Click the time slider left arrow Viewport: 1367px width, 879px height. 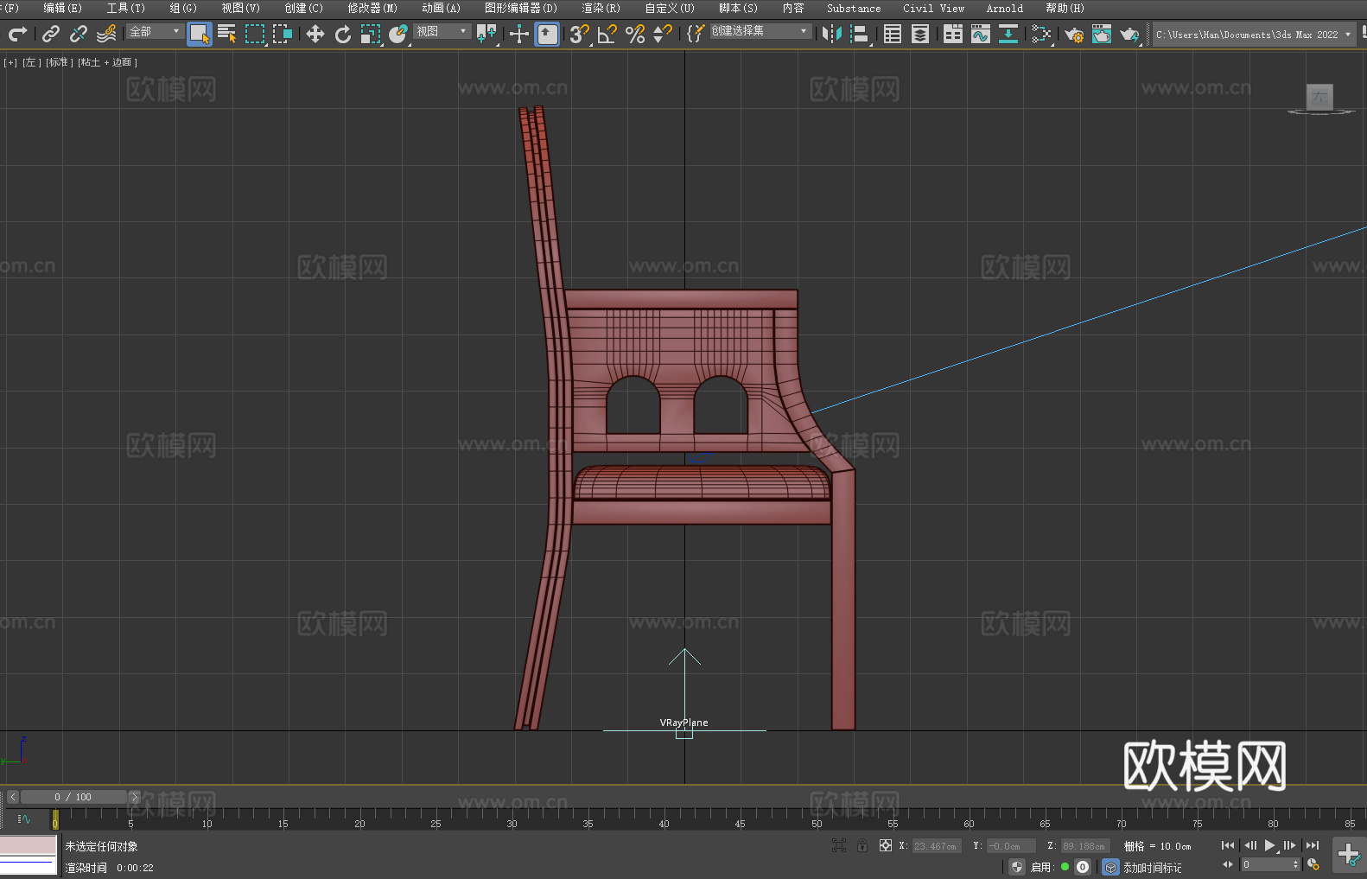pyautogui.click(x=12, y=797)
